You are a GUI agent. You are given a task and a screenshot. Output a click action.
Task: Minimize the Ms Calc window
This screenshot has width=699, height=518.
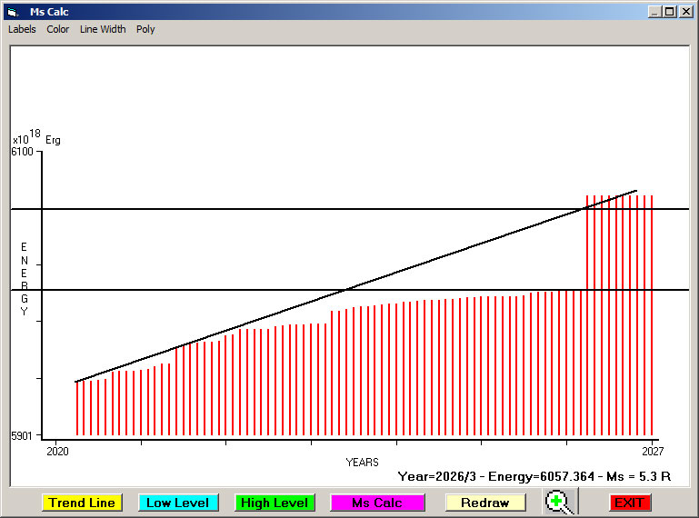[654, 12]
